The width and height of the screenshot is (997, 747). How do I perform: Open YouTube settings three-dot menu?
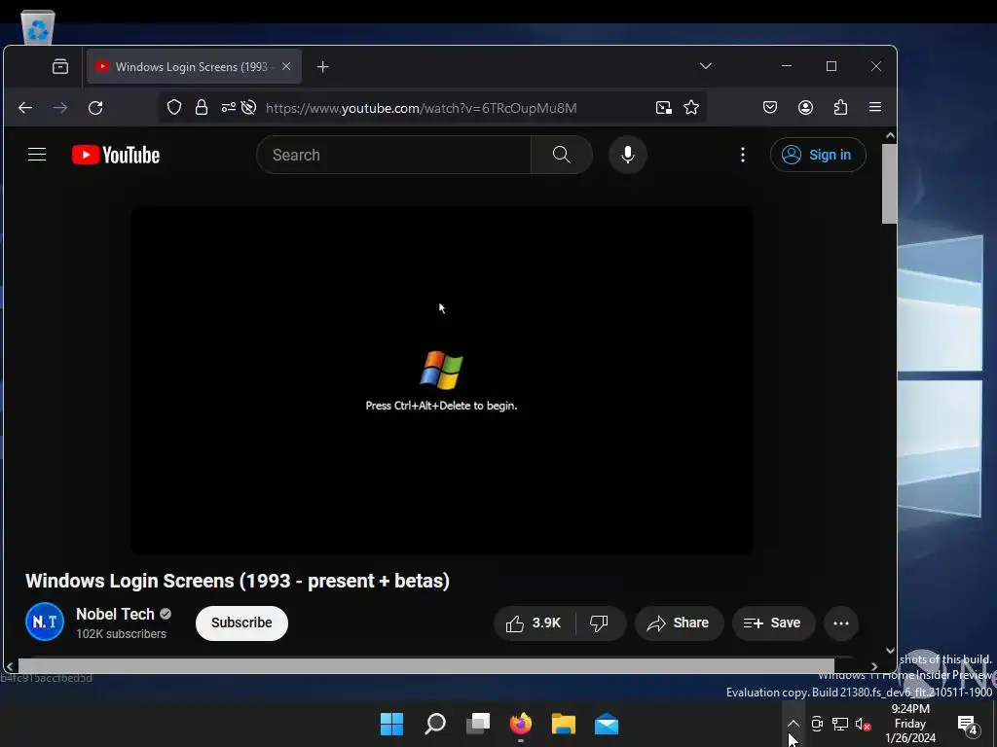(x=743, y=155)
